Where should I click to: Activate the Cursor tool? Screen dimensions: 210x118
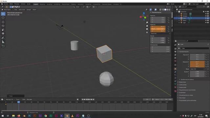[3, 18]
